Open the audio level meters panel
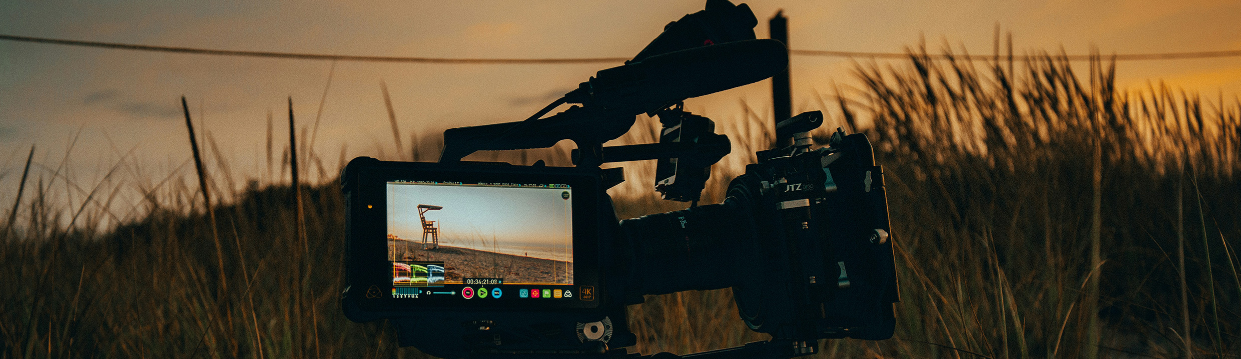Screen dimensions: 1241x359 [405, 293]
